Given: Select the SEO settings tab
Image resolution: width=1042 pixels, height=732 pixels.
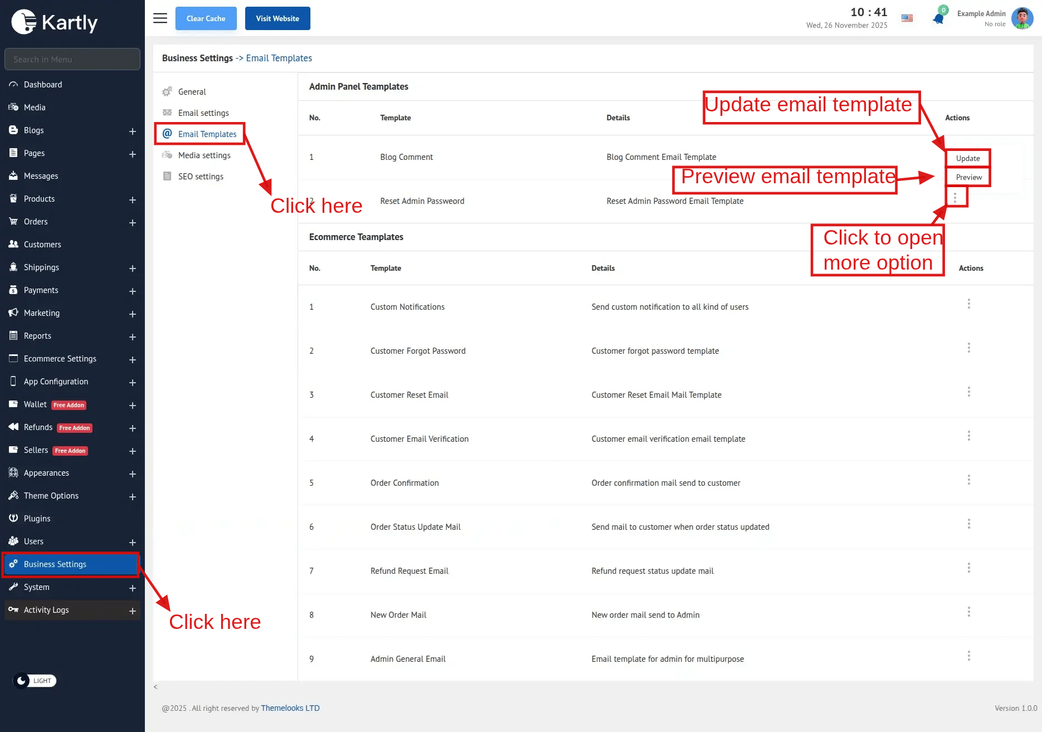Looking at the screenshot, I should click(201, 177).
